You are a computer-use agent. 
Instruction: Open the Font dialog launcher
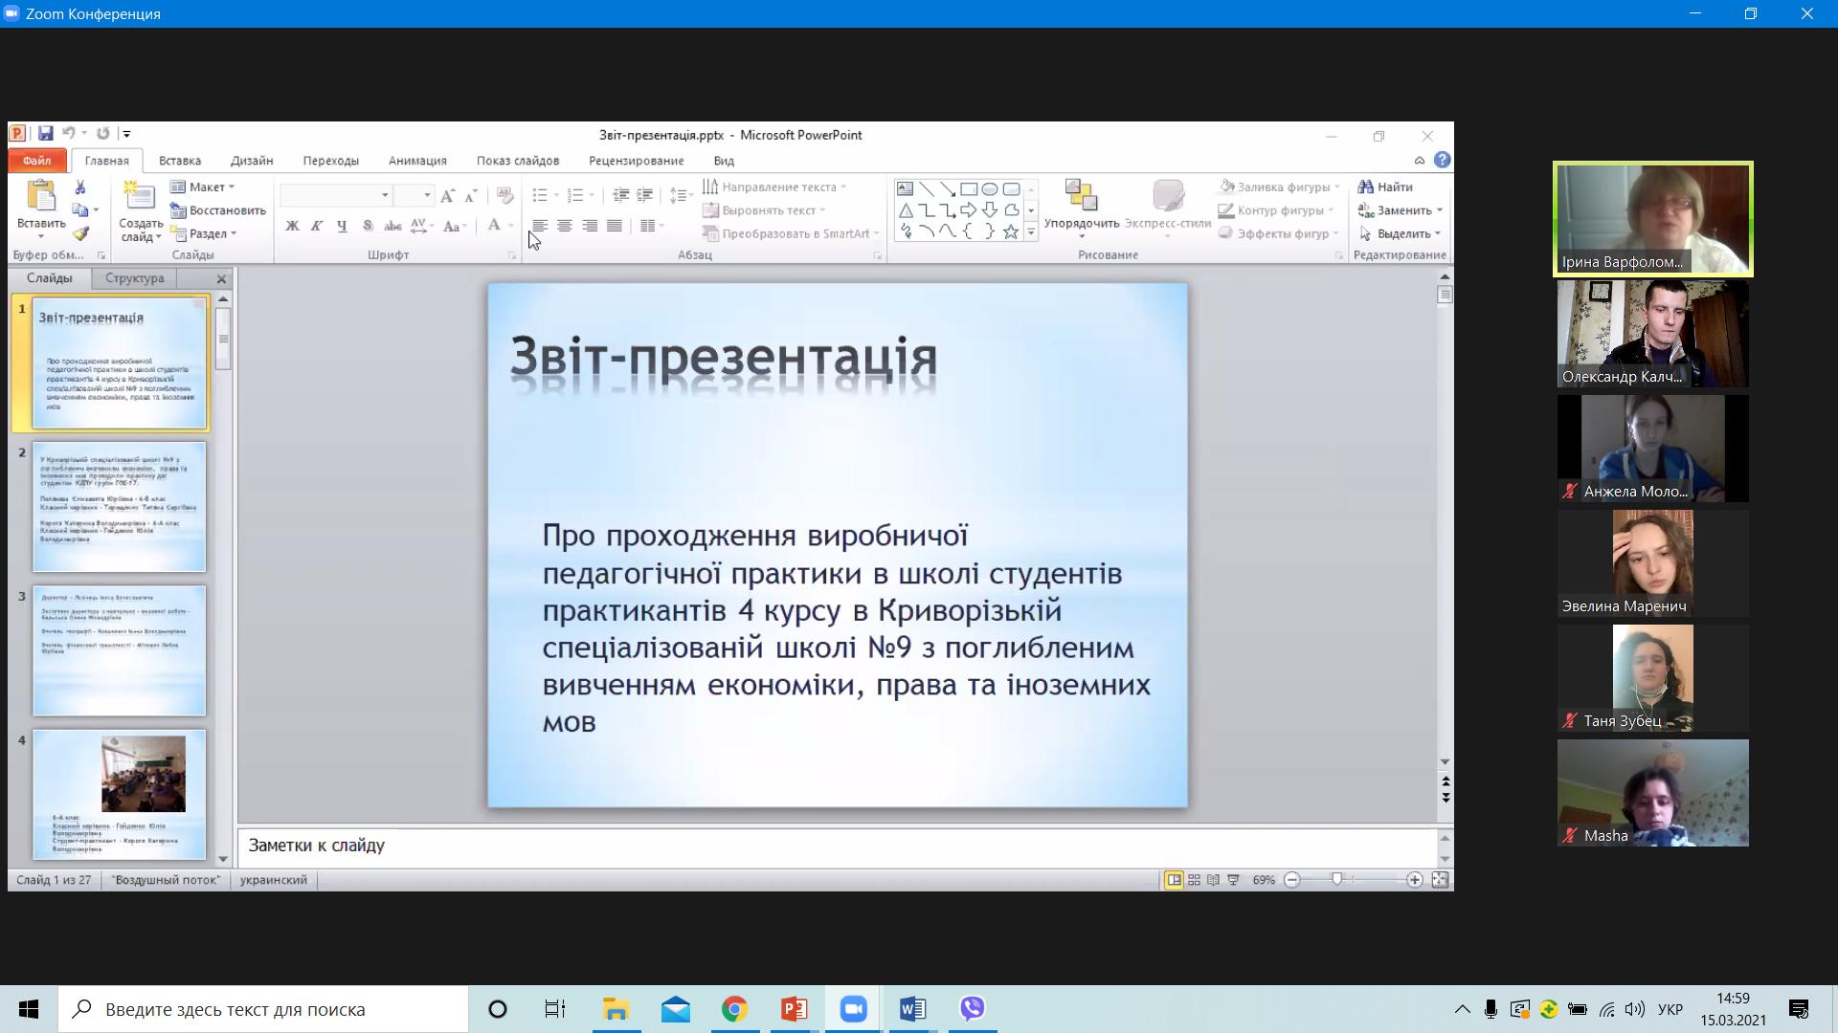click(512, 255)
